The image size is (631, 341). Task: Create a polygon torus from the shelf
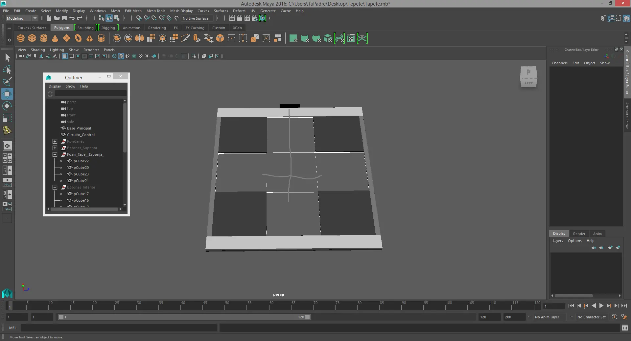[78, 38]
